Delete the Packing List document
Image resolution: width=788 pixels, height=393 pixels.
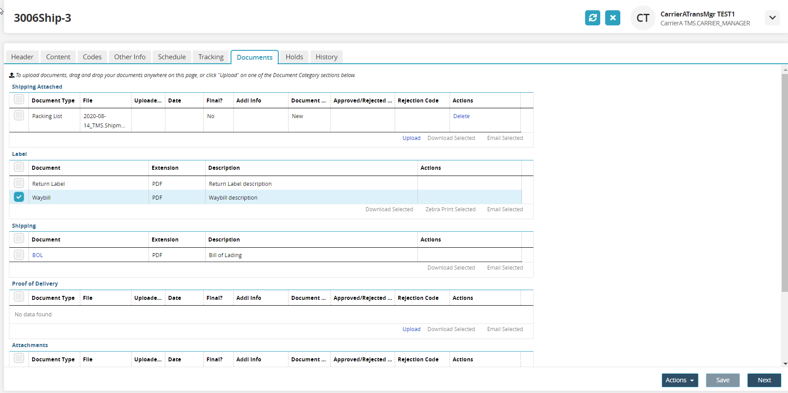(x=461, y=116)
